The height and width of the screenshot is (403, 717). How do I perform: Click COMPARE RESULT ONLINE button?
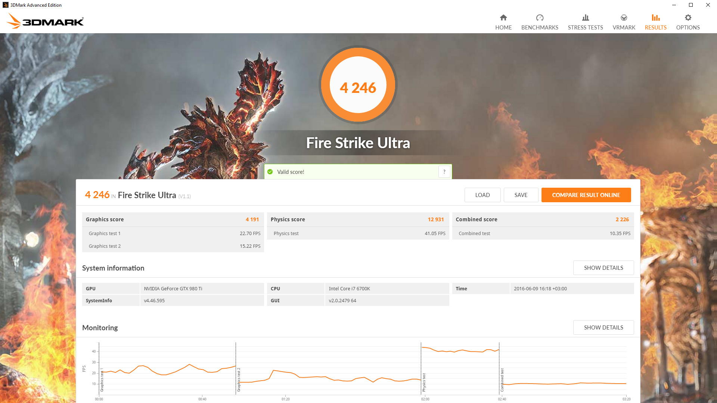[x=586, y=195]
